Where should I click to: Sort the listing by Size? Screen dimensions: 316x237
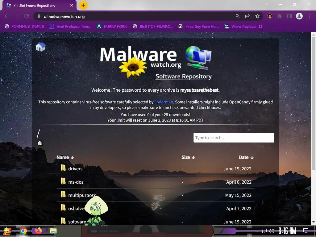(188, 157)
